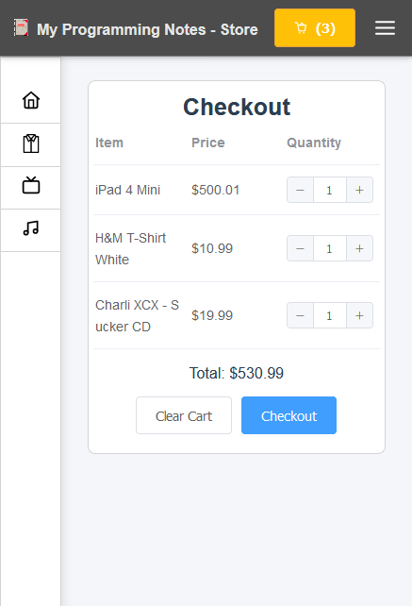Viewport: 412px width, 606px height.
Task: Decrease iPad 4 Mini quantity
Action: pos(300,190)
